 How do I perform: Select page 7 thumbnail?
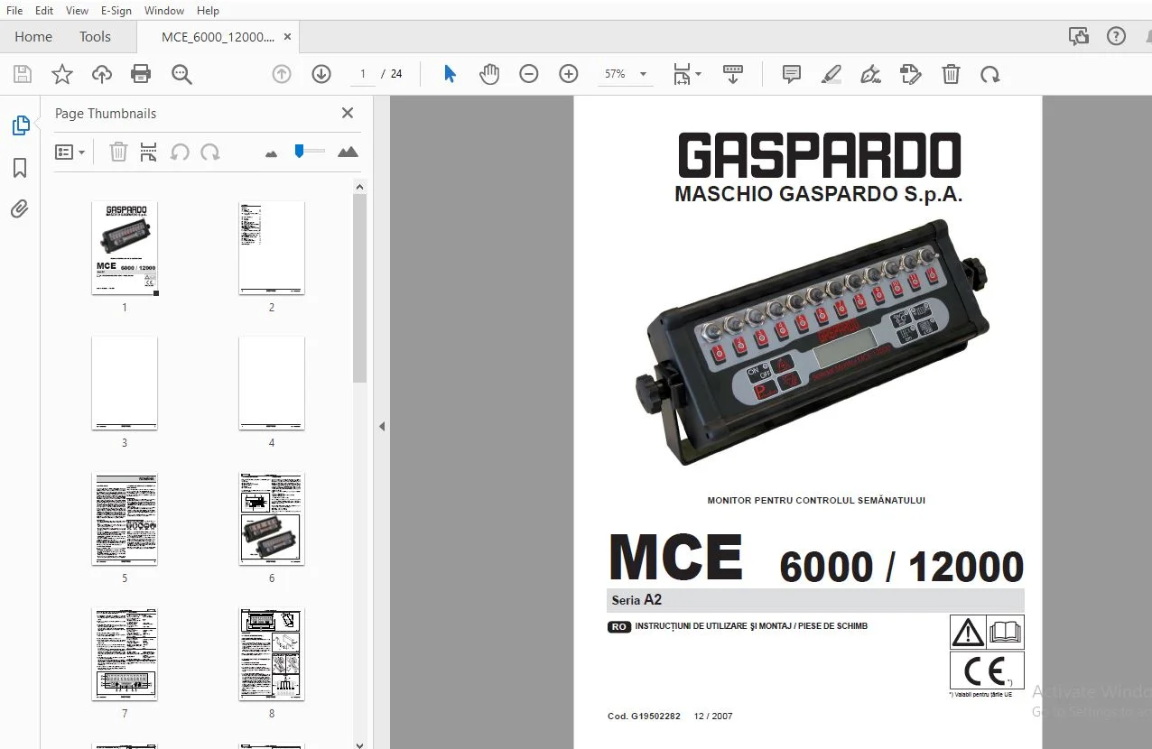click(125, 654)
